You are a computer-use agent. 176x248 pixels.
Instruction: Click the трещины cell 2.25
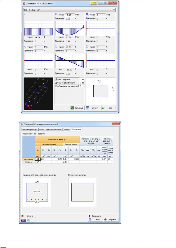pos(65,162)
